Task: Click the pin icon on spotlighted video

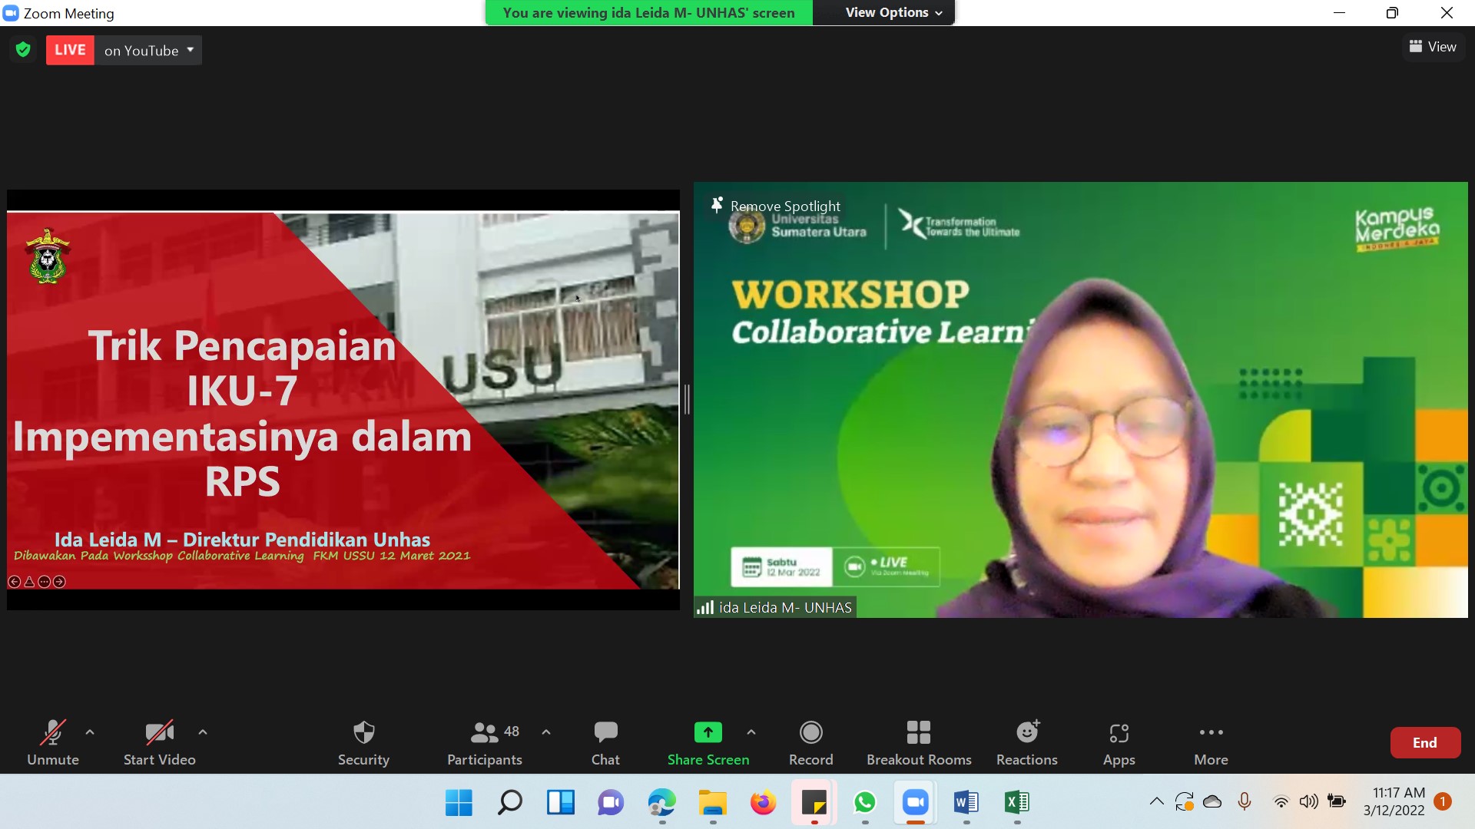Action: (x=717, y=205)
